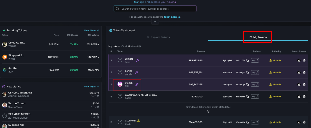Copy the Lumora token address
The width and height of the screenshot is (311, 128).
pos(248,60)
